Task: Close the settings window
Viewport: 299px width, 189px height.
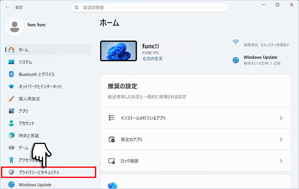Action: click(x=292, y=5)
